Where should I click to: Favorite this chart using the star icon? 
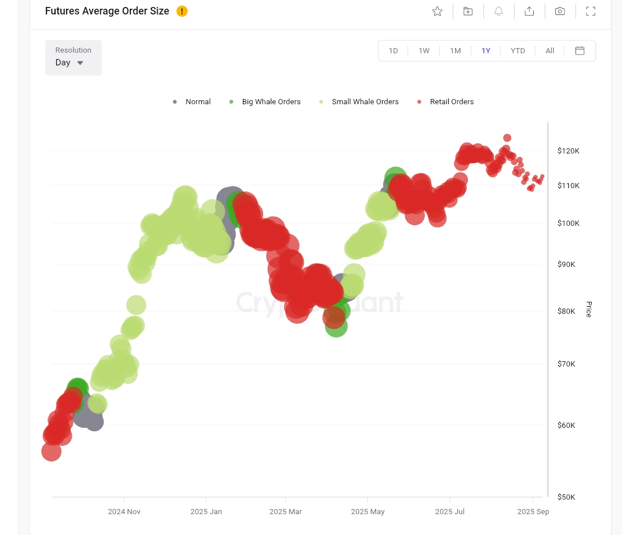pyautogui.click(x=437, y=11)
